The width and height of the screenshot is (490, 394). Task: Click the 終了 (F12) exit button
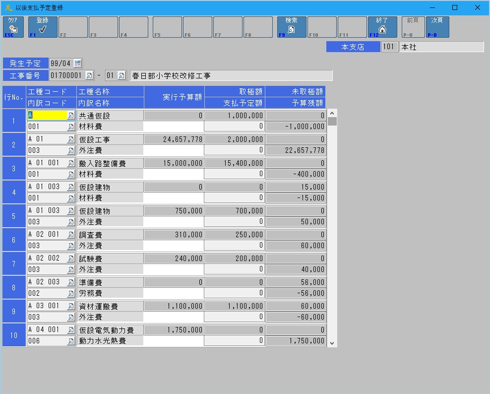(x=382, y=27)
